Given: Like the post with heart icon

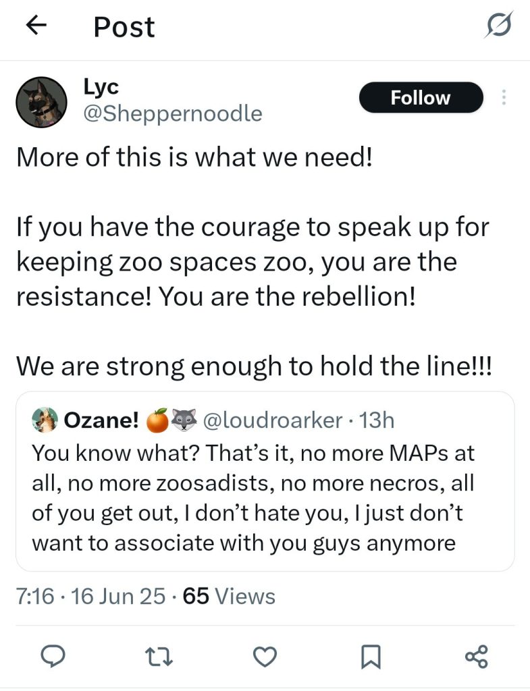Looking at the screenshot, I should pyautogui.click(x=265, y=657).
